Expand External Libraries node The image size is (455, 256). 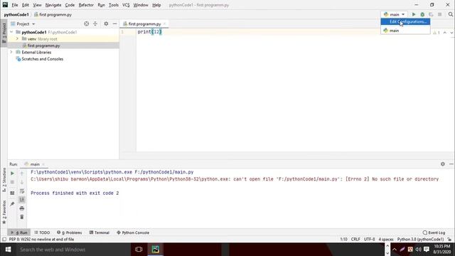pyautogui.click(x=11, y=52)
